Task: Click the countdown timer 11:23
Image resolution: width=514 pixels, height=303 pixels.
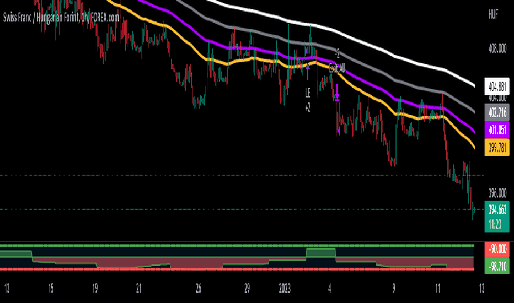Action: coord(495,225)
